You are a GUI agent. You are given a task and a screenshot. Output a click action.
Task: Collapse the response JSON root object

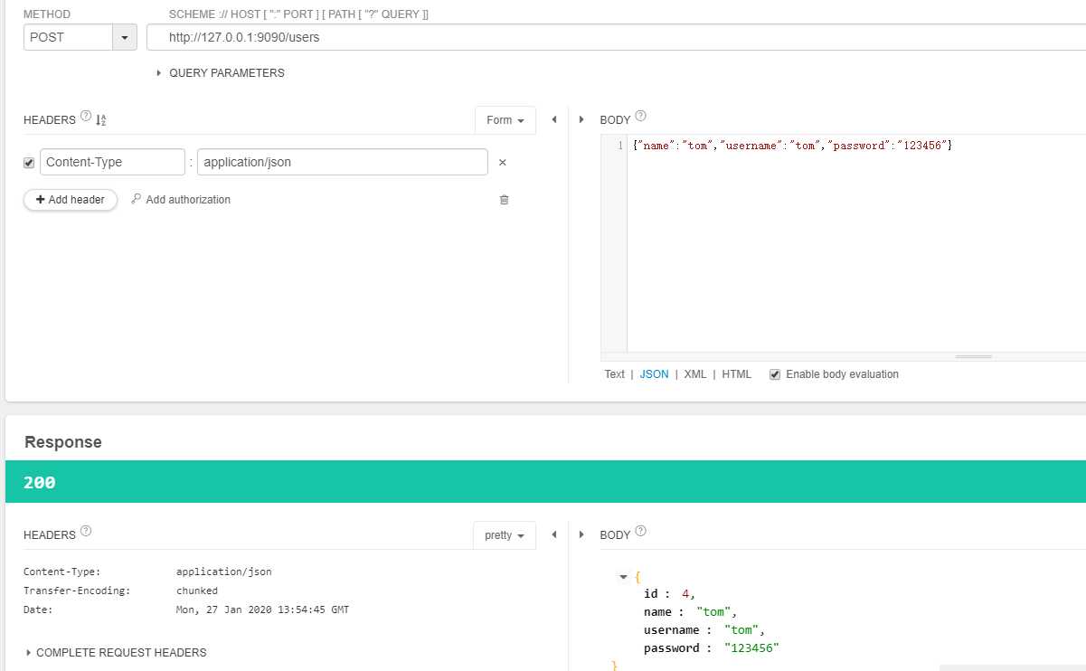pos(623,577)
